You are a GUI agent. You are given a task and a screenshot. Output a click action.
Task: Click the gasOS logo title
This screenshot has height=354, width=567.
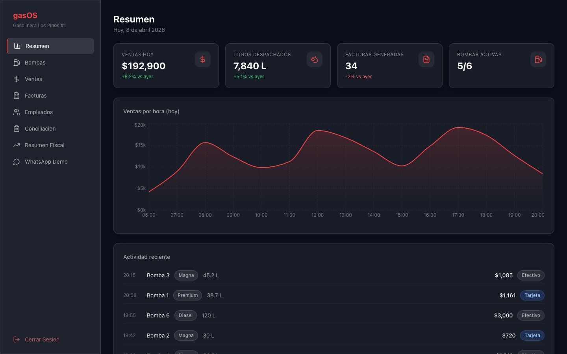(25, 15)
